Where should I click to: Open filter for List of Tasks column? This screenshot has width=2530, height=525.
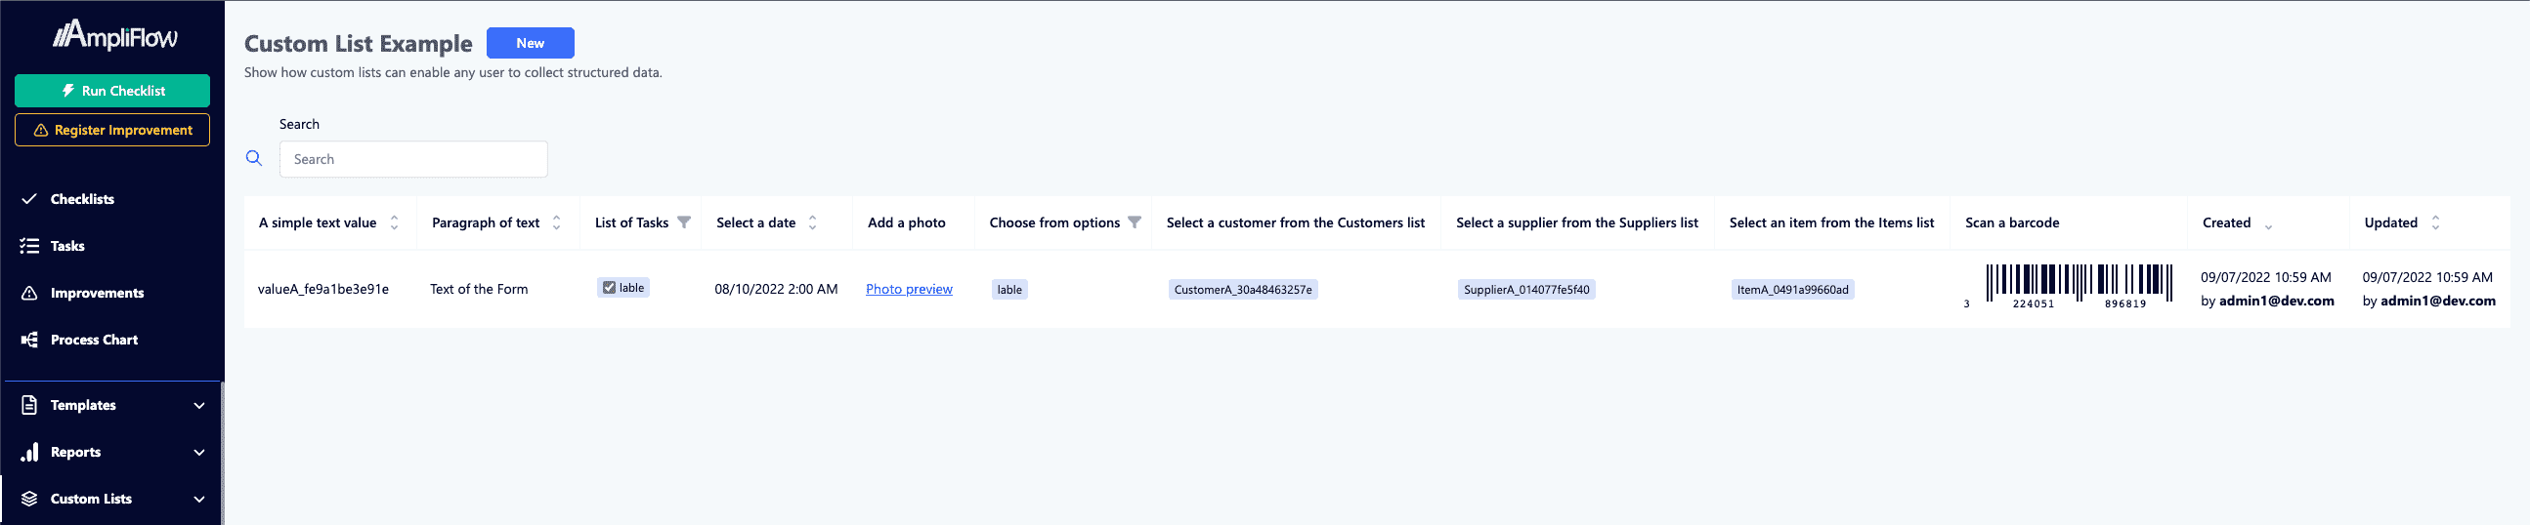coord(684,222)
